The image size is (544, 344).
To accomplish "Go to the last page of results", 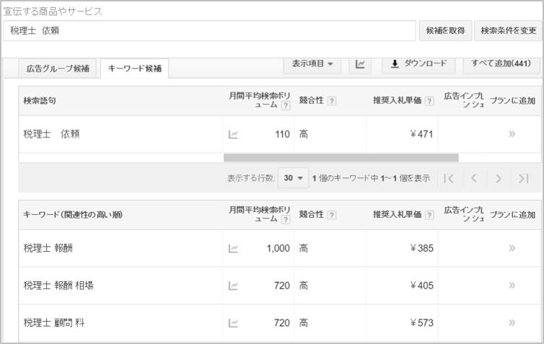I will 524,178.
